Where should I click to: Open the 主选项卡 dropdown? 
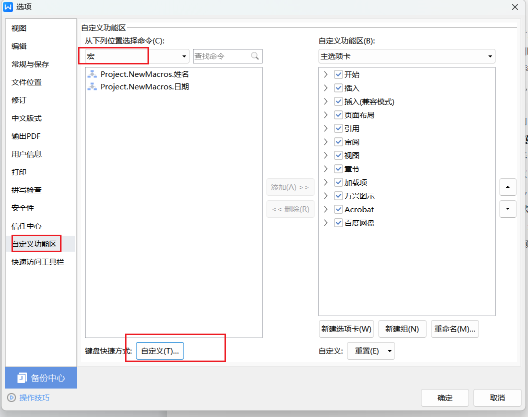point(406,56)
